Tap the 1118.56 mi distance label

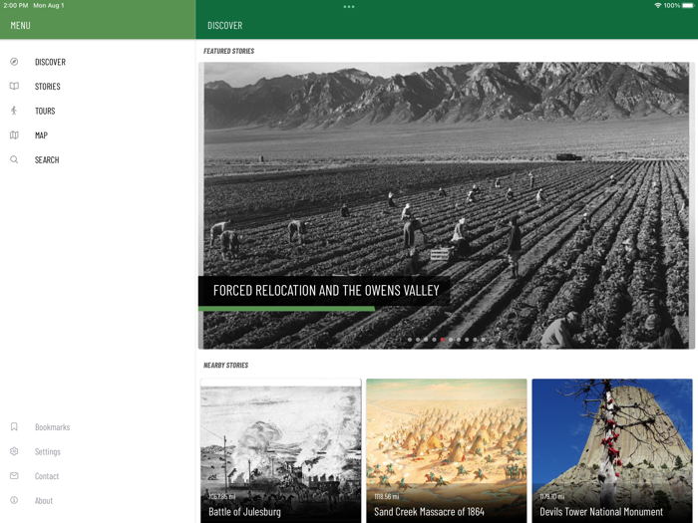point(387,496)
